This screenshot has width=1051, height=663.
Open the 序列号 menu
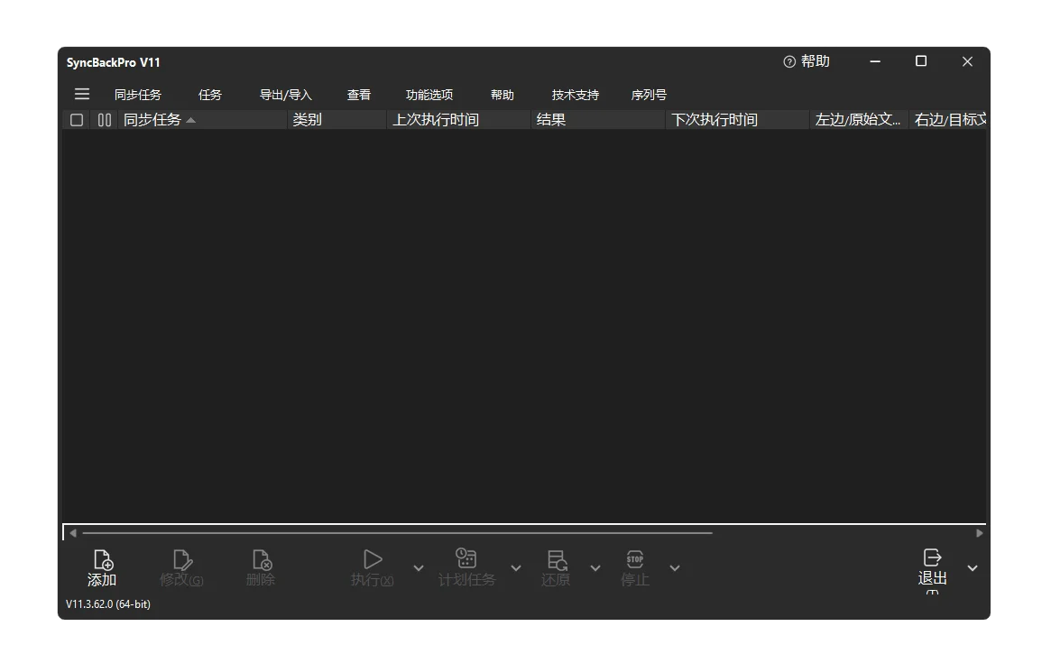coord(649,96)
